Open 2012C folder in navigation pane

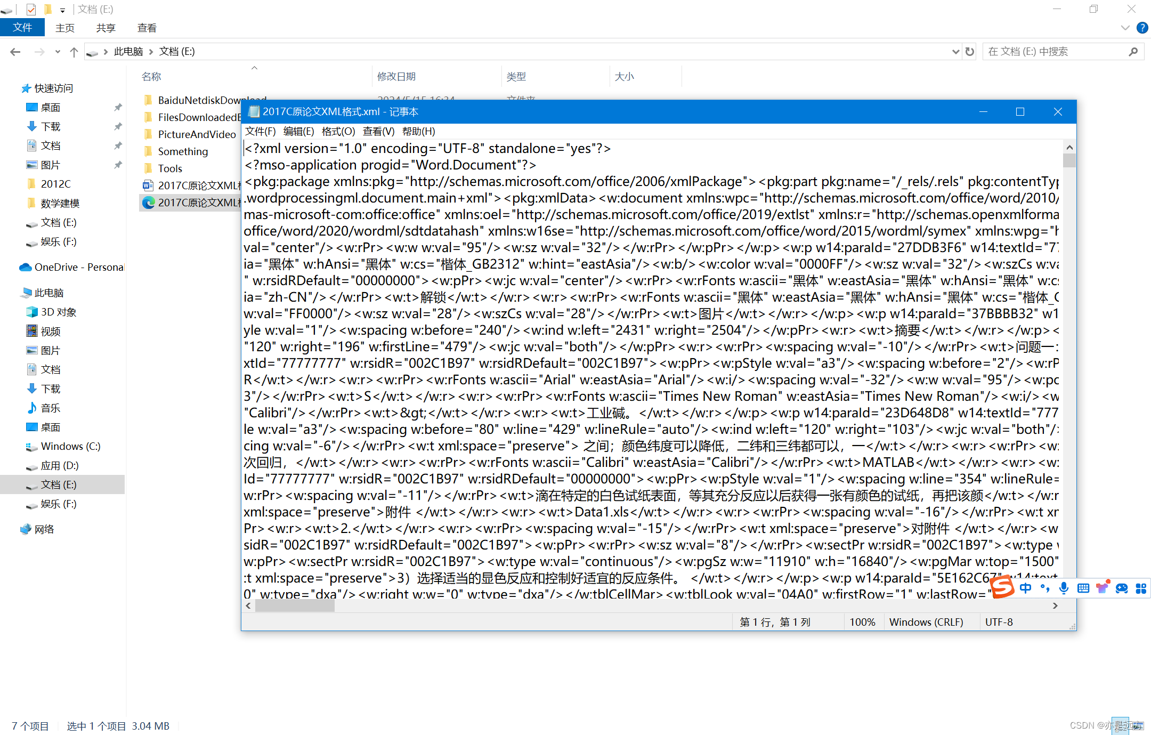(x=55, y=184)
